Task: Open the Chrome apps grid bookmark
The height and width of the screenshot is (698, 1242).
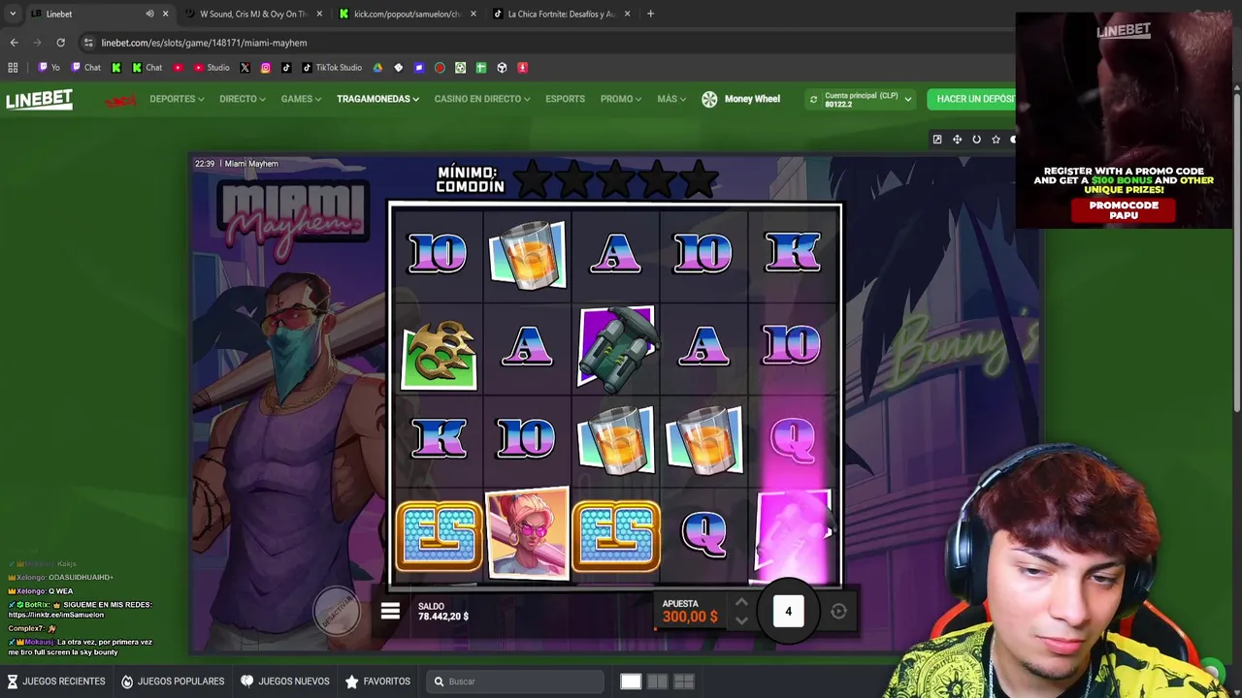Action: 13,68
